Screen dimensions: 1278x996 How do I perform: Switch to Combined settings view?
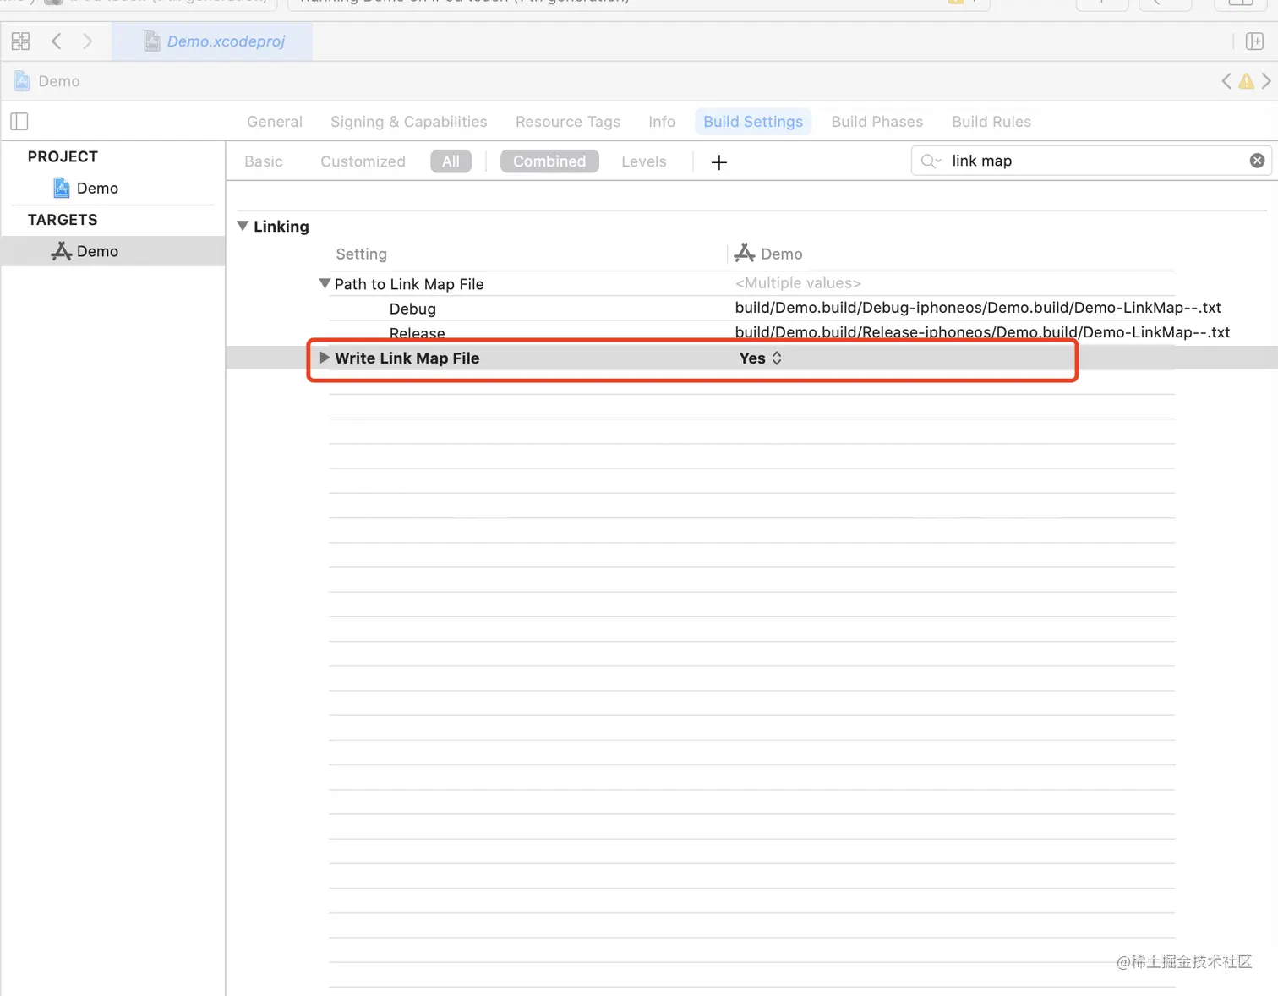tap(549, 161)
